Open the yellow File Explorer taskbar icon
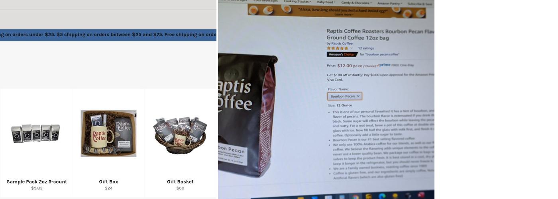This screenshot has width=558, height=199. 301,198
